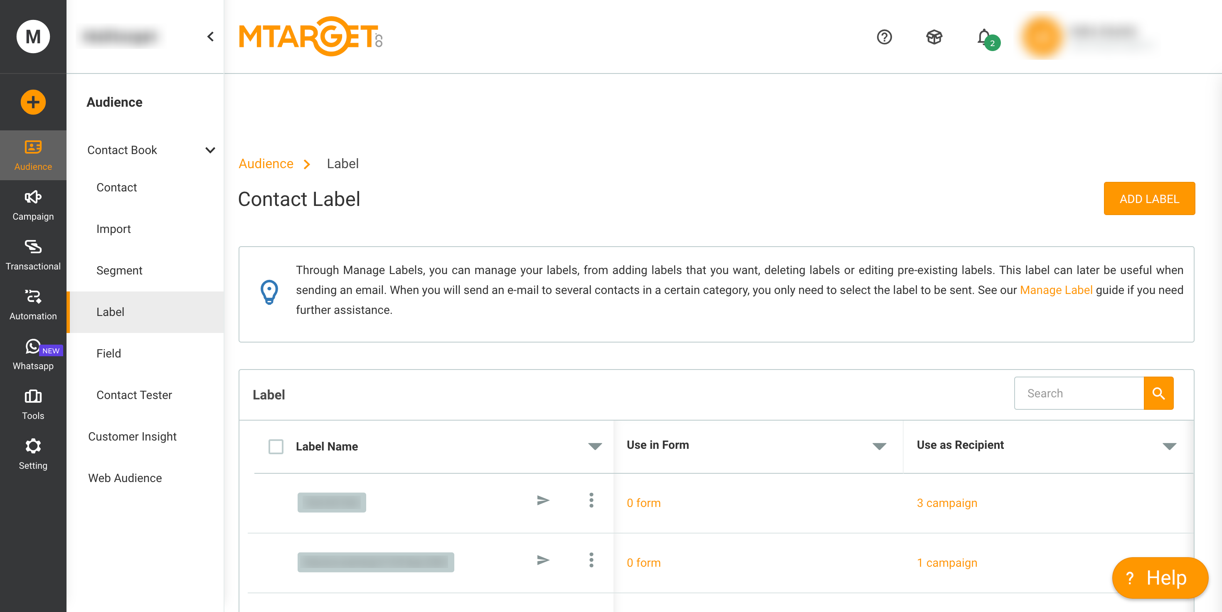The image size is (1222, 612).
Task: Click the send icon on first label row
Action: click(543, 500)
